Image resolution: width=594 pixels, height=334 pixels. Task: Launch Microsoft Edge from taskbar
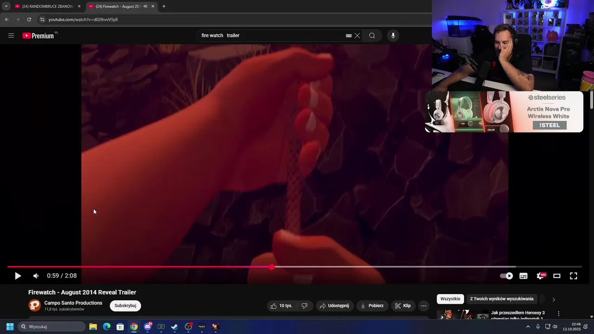(107, 327)
